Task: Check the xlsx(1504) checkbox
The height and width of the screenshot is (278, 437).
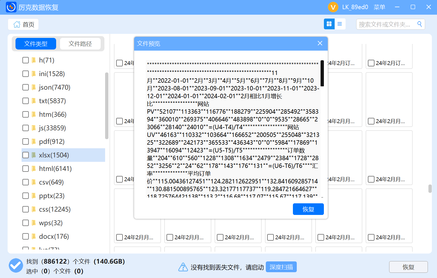Action: [25, 155]
